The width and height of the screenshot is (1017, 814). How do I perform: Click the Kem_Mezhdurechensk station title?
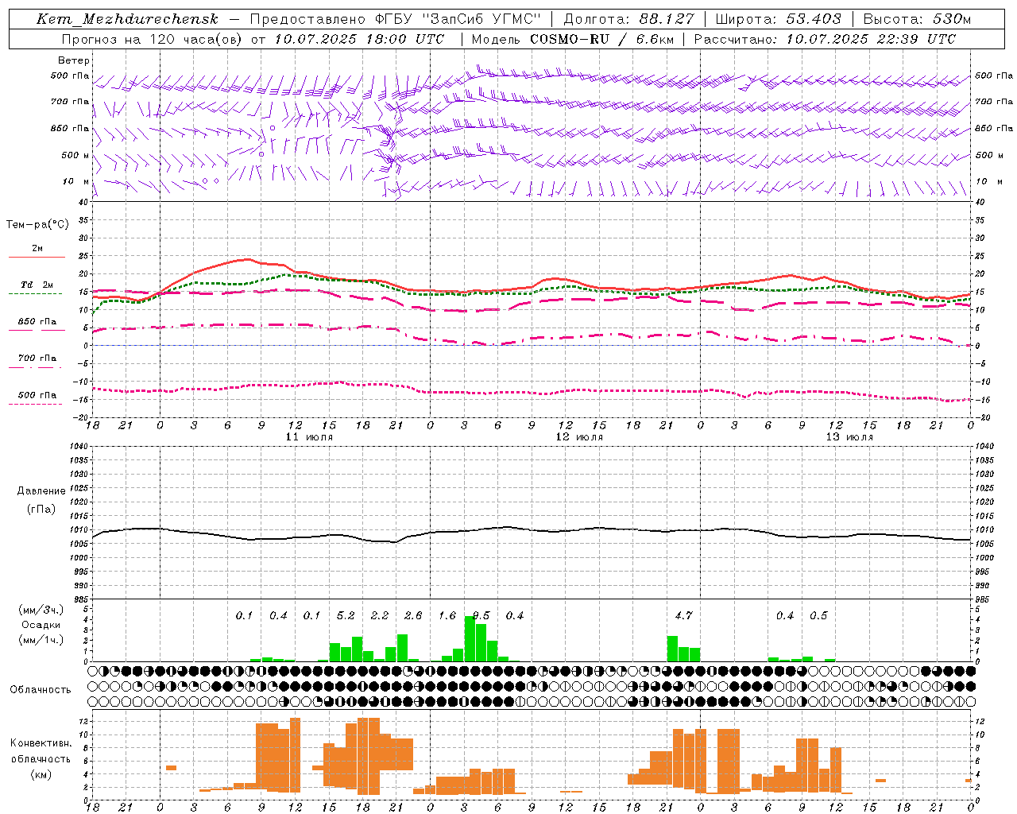click(127, 19)
